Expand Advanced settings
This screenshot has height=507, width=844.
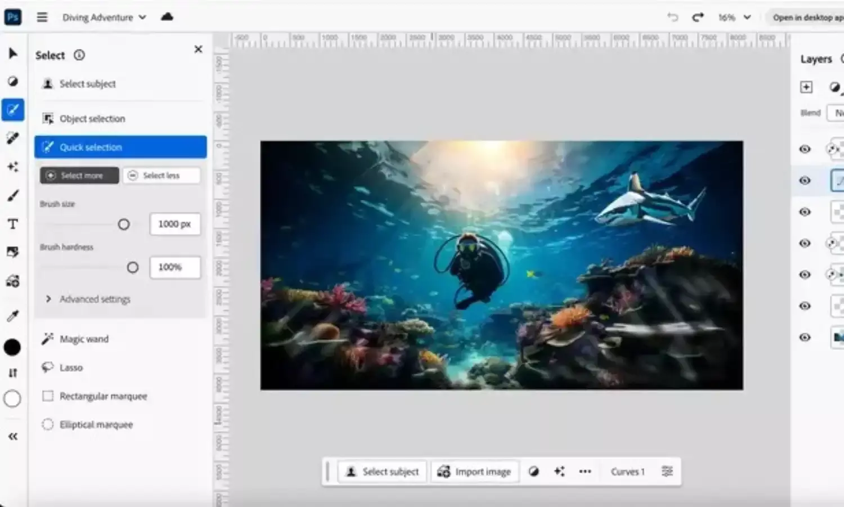click(87, 299)
